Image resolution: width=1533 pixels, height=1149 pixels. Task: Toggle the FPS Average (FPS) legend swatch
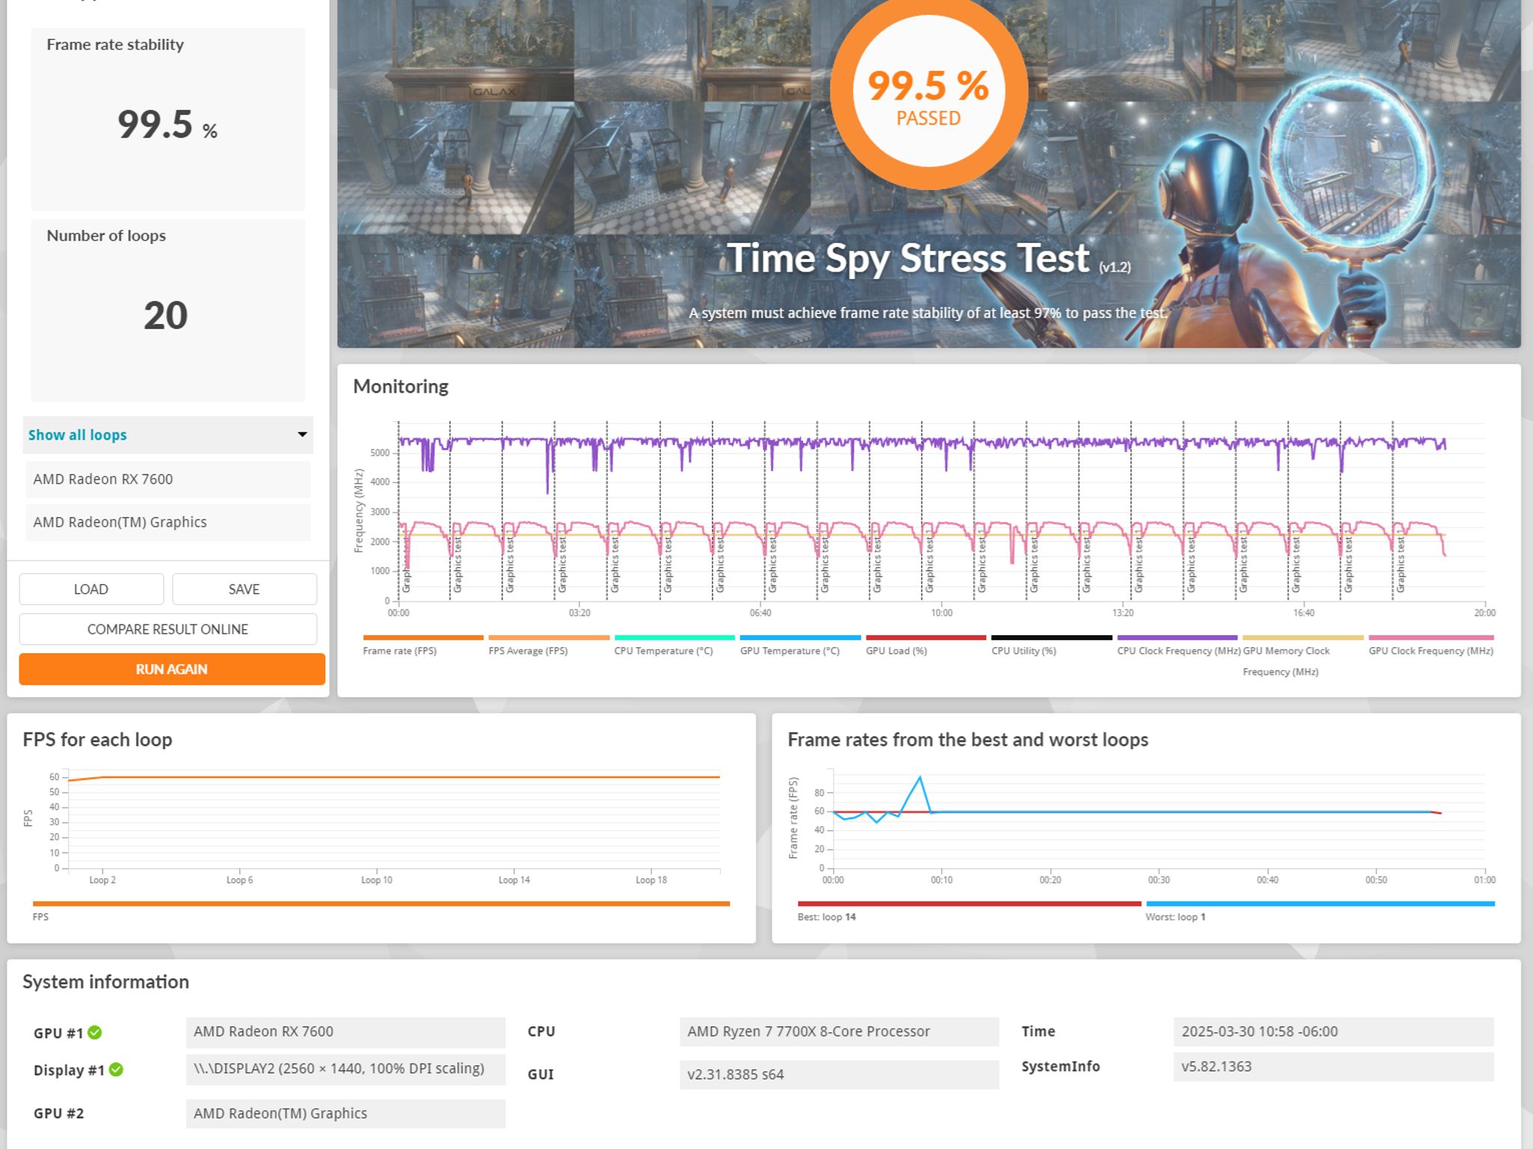click(x=549, y=637)
